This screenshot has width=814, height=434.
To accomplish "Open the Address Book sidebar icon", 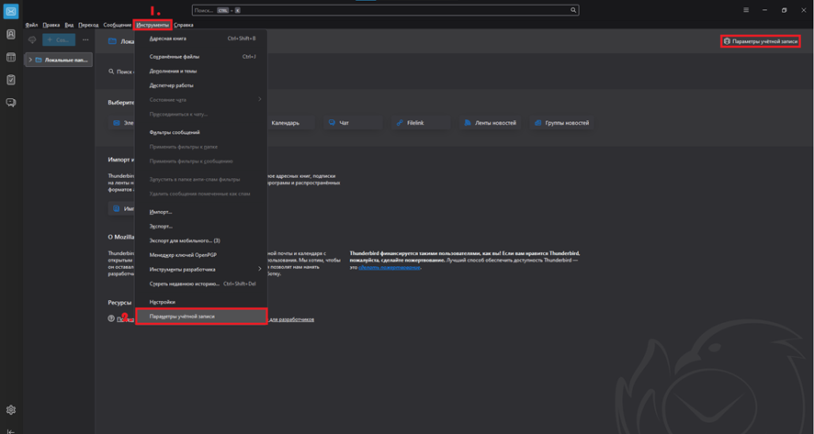I will pos(11,35).
